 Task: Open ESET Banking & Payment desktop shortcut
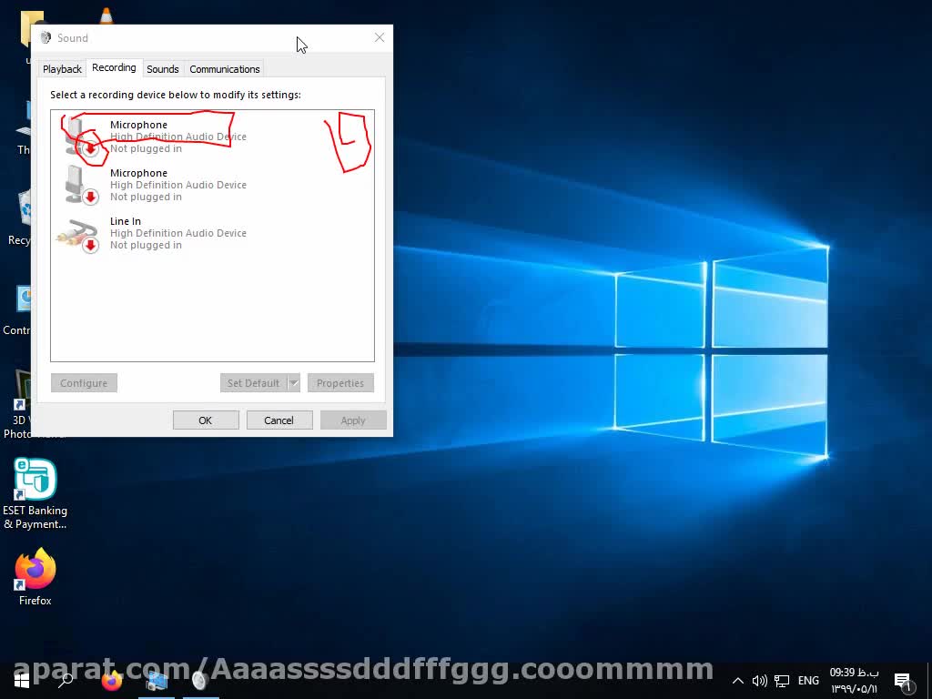click(x=35, y=480)
